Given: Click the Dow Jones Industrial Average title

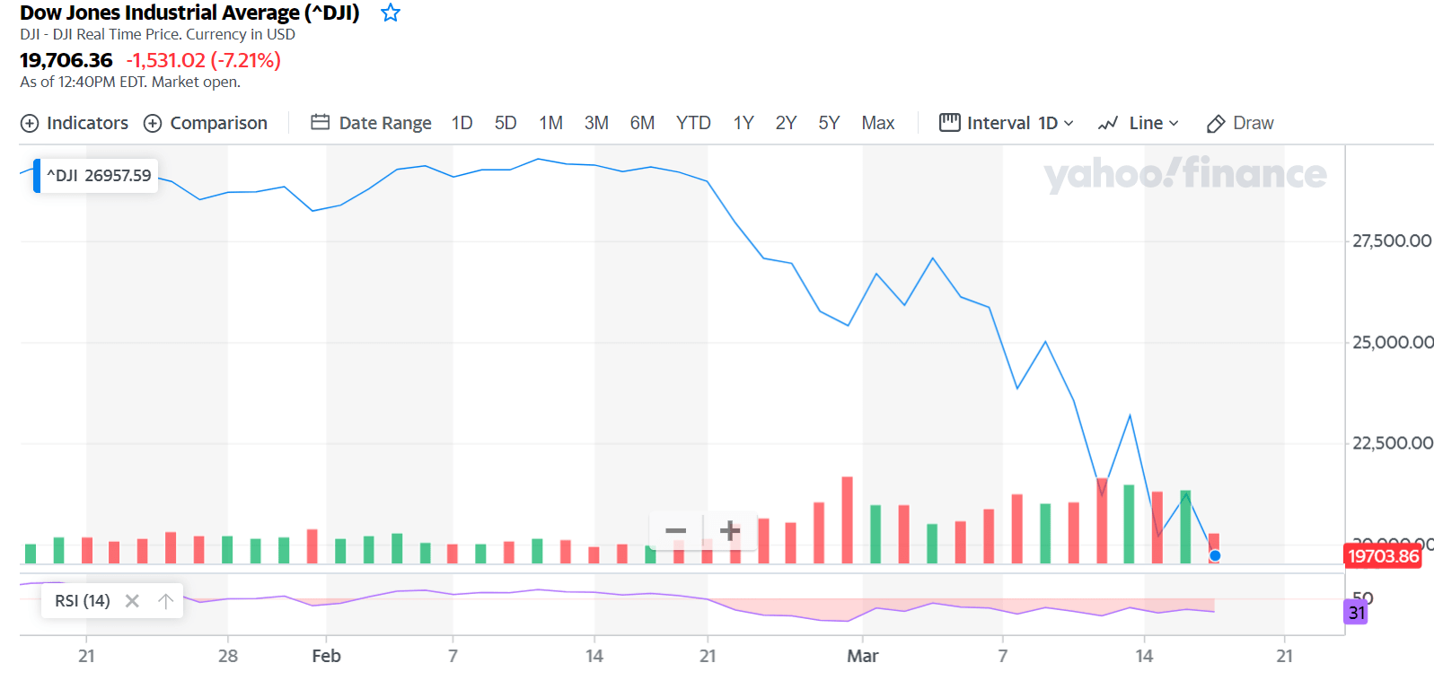Looking at the screenshot, I should (189, 13).
